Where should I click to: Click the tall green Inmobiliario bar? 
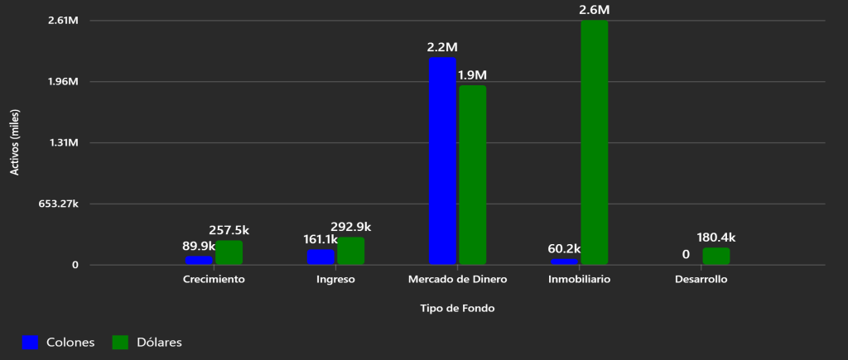(x=595, y=142)
